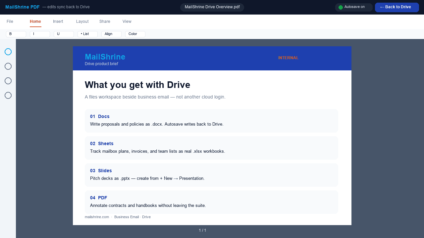Switch to the View tab
424x238 pixels.
pos(127,21)
